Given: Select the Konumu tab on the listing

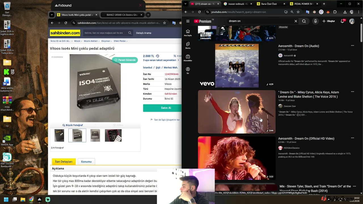Looking at the screenshot, I should tap(86, 162).
